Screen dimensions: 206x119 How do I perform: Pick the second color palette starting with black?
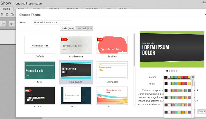pyautogui.click(x=178, y=91)
